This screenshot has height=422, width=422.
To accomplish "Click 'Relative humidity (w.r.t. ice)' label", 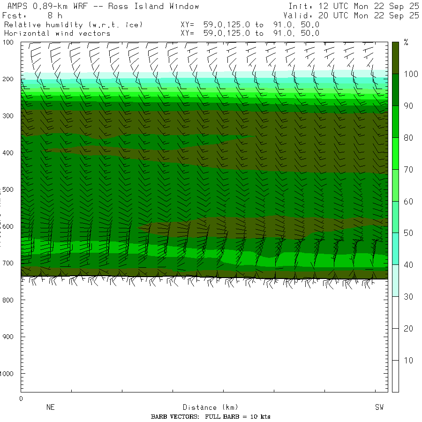I will click(x=73, y=25).
